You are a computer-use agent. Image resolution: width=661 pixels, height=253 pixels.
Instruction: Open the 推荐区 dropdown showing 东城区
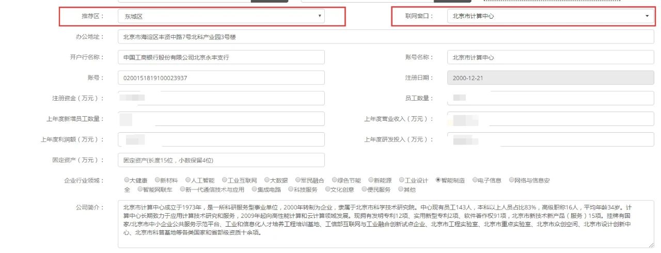coord(221,16)
